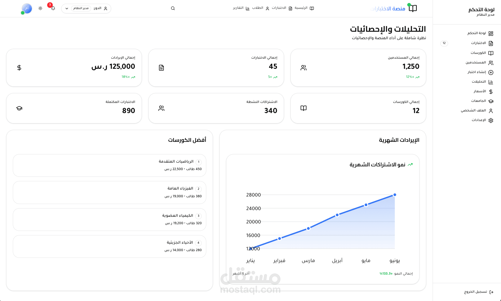Click the منصة الاختبارات logo book icon

point(413,9)
